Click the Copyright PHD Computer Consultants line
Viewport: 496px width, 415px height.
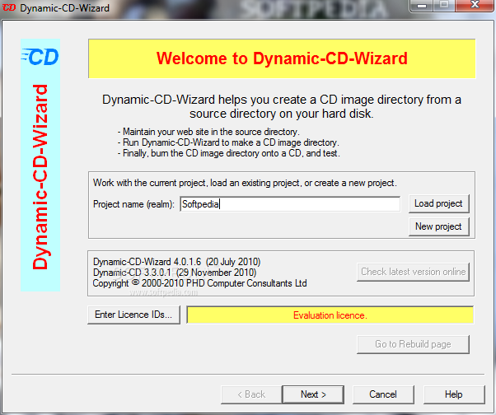pyautogui.click(x=199, y=283)
